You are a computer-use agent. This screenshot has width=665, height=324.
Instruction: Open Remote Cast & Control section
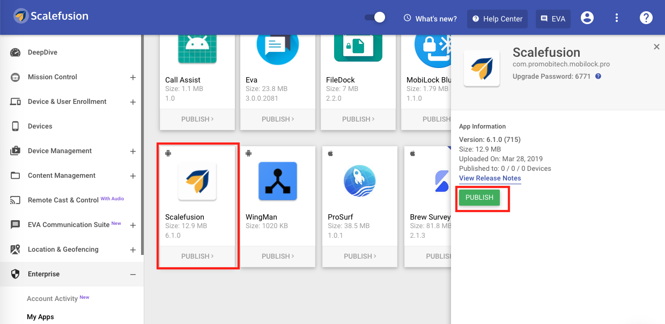(x=63, y=200)
